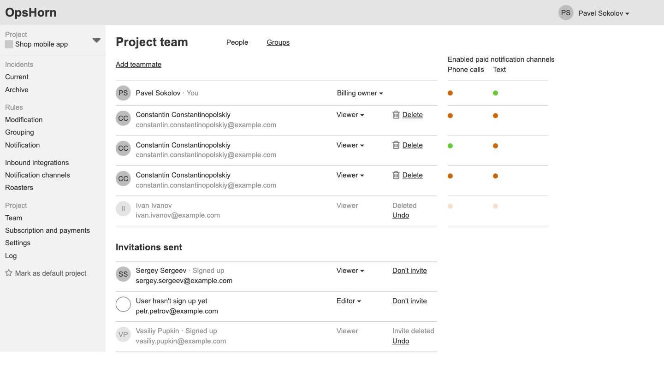The height and width of the screenshot is (372, 664).
Task: Switch to the Groups tab
Action: pyautogui.click(x=278, y=42)
